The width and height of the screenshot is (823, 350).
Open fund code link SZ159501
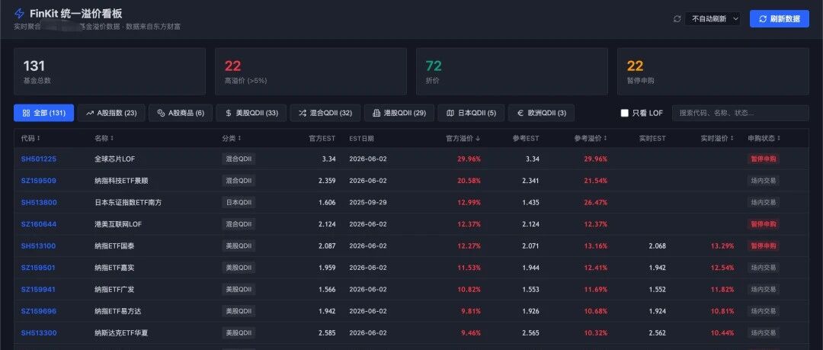coord(38,268)
